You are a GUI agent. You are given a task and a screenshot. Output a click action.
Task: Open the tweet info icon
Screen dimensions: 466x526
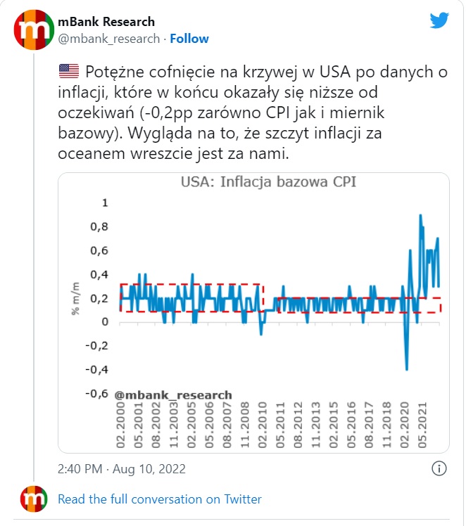(439, 468)
